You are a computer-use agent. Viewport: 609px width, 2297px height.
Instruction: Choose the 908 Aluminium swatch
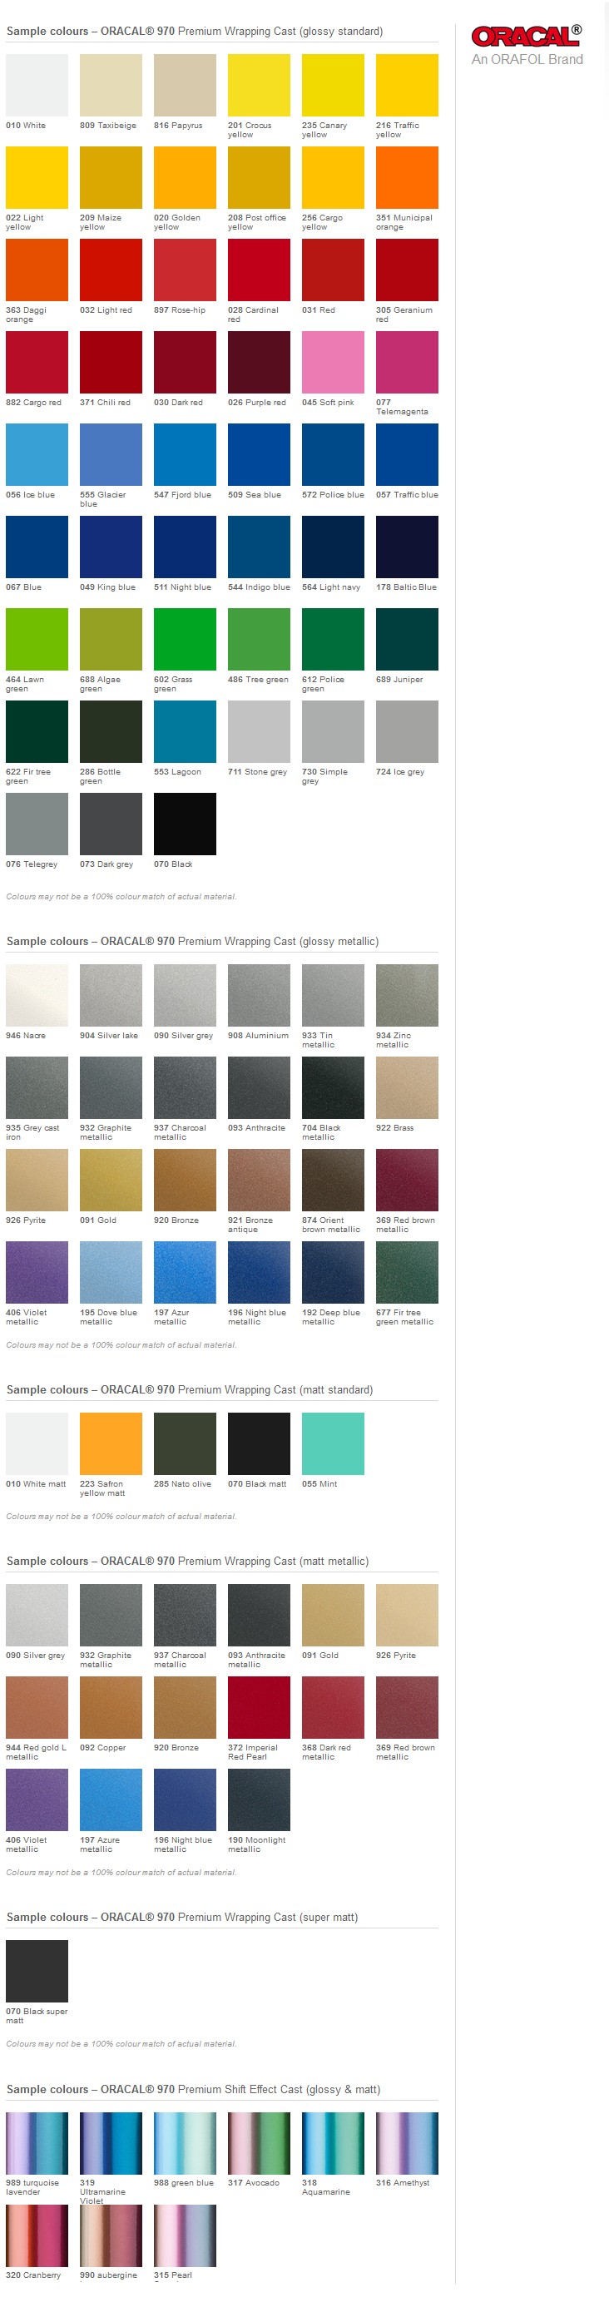pos(259,996)
